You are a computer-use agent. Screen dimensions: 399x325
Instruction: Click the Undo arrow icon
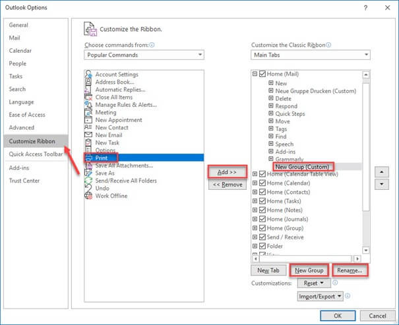point(88,188)
